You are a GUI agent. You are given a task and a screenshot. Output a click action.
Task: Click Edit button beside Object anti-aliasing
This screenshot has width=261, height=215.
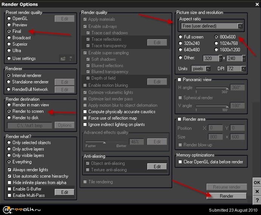pos(157,166)
